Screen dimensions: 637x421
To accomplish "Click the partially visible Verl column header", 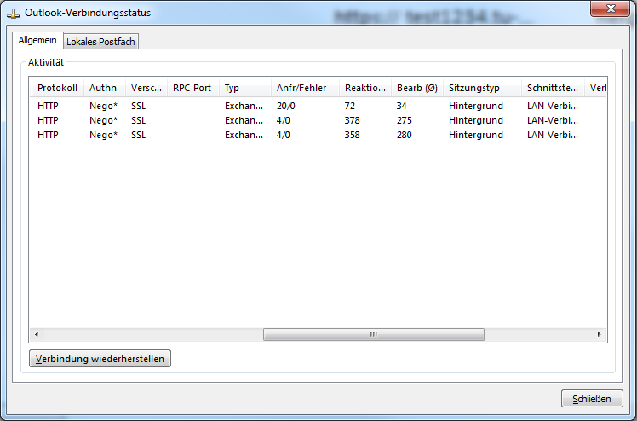I will coord(596,88).
